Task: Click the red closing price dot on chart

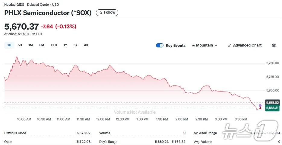Action: 260,108
